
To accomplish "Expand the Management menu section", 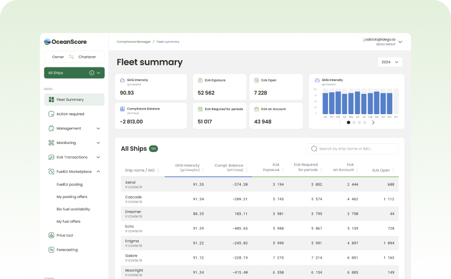I will (x=99, y=128).
